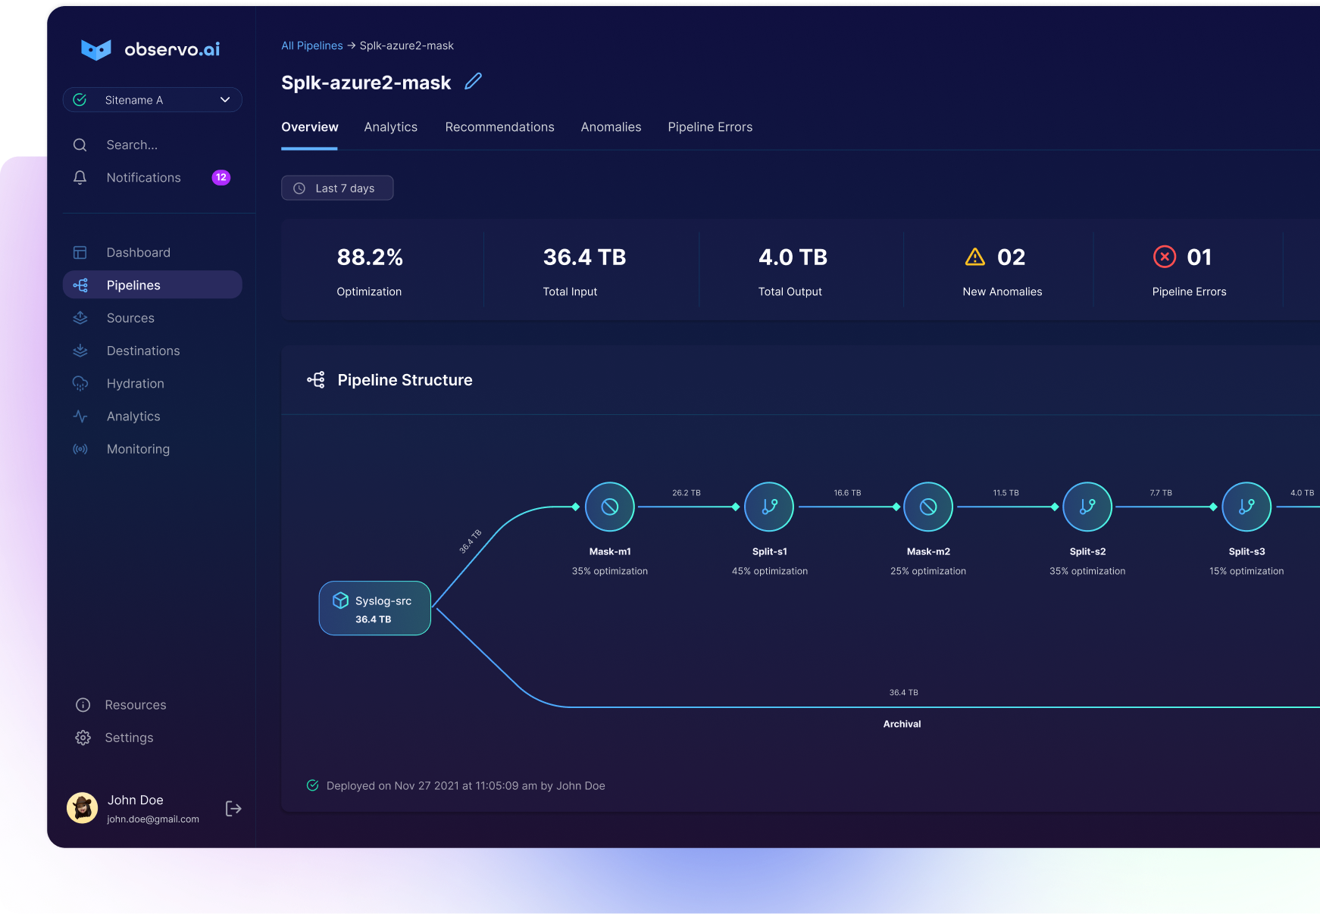Log out using the exit icon
This screenshot has height=914, width=1320.
point(233,808)
